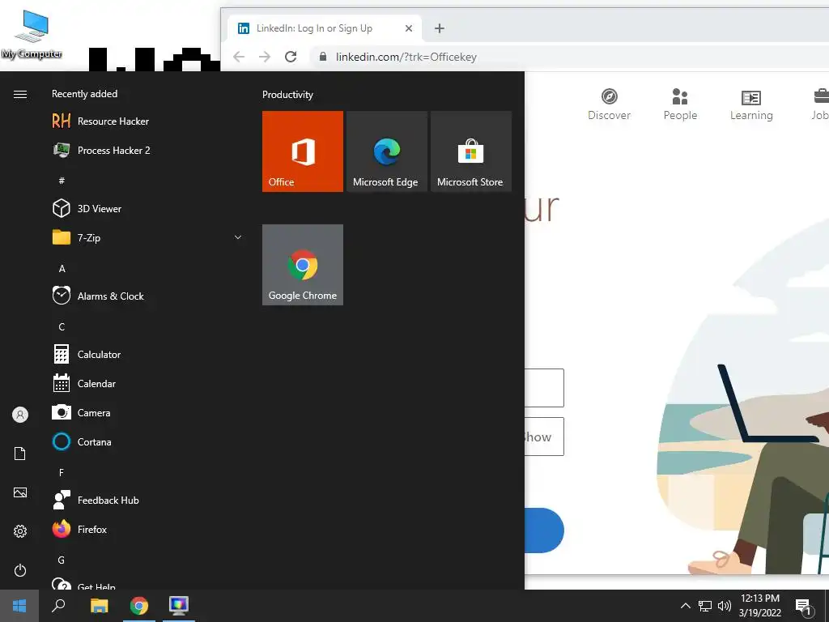The height and width of the screenshot is (622, 829).
Task: Jump to letter G header
Action: point(62,560)
